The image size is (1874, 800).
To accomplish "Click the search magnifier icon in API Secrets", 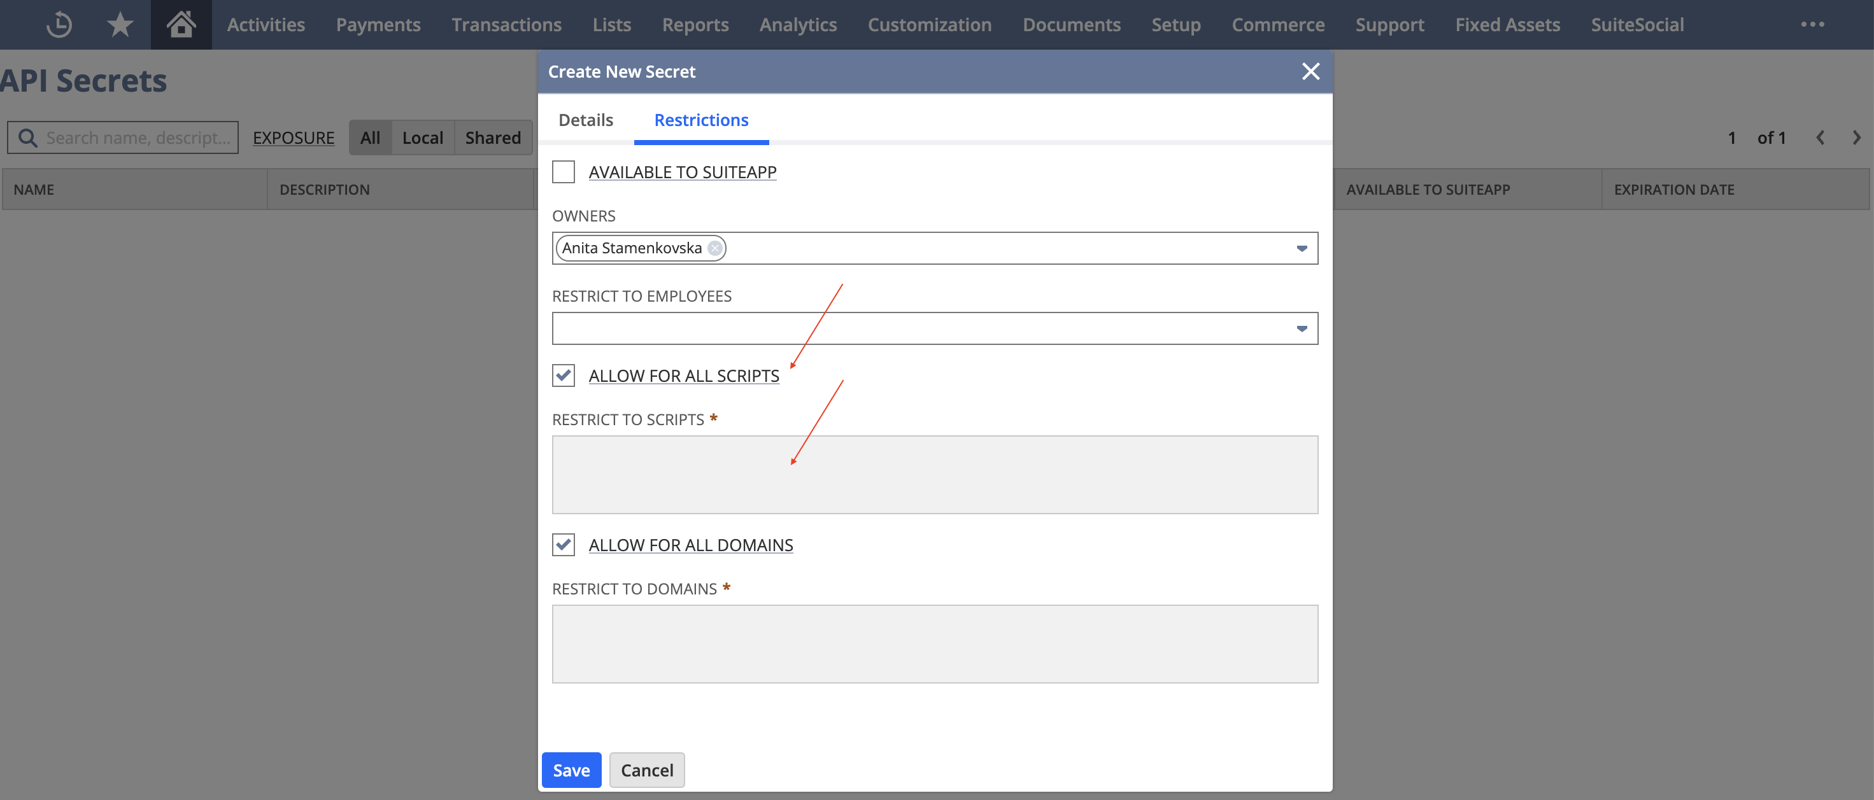I will click(x=27, y=137).
